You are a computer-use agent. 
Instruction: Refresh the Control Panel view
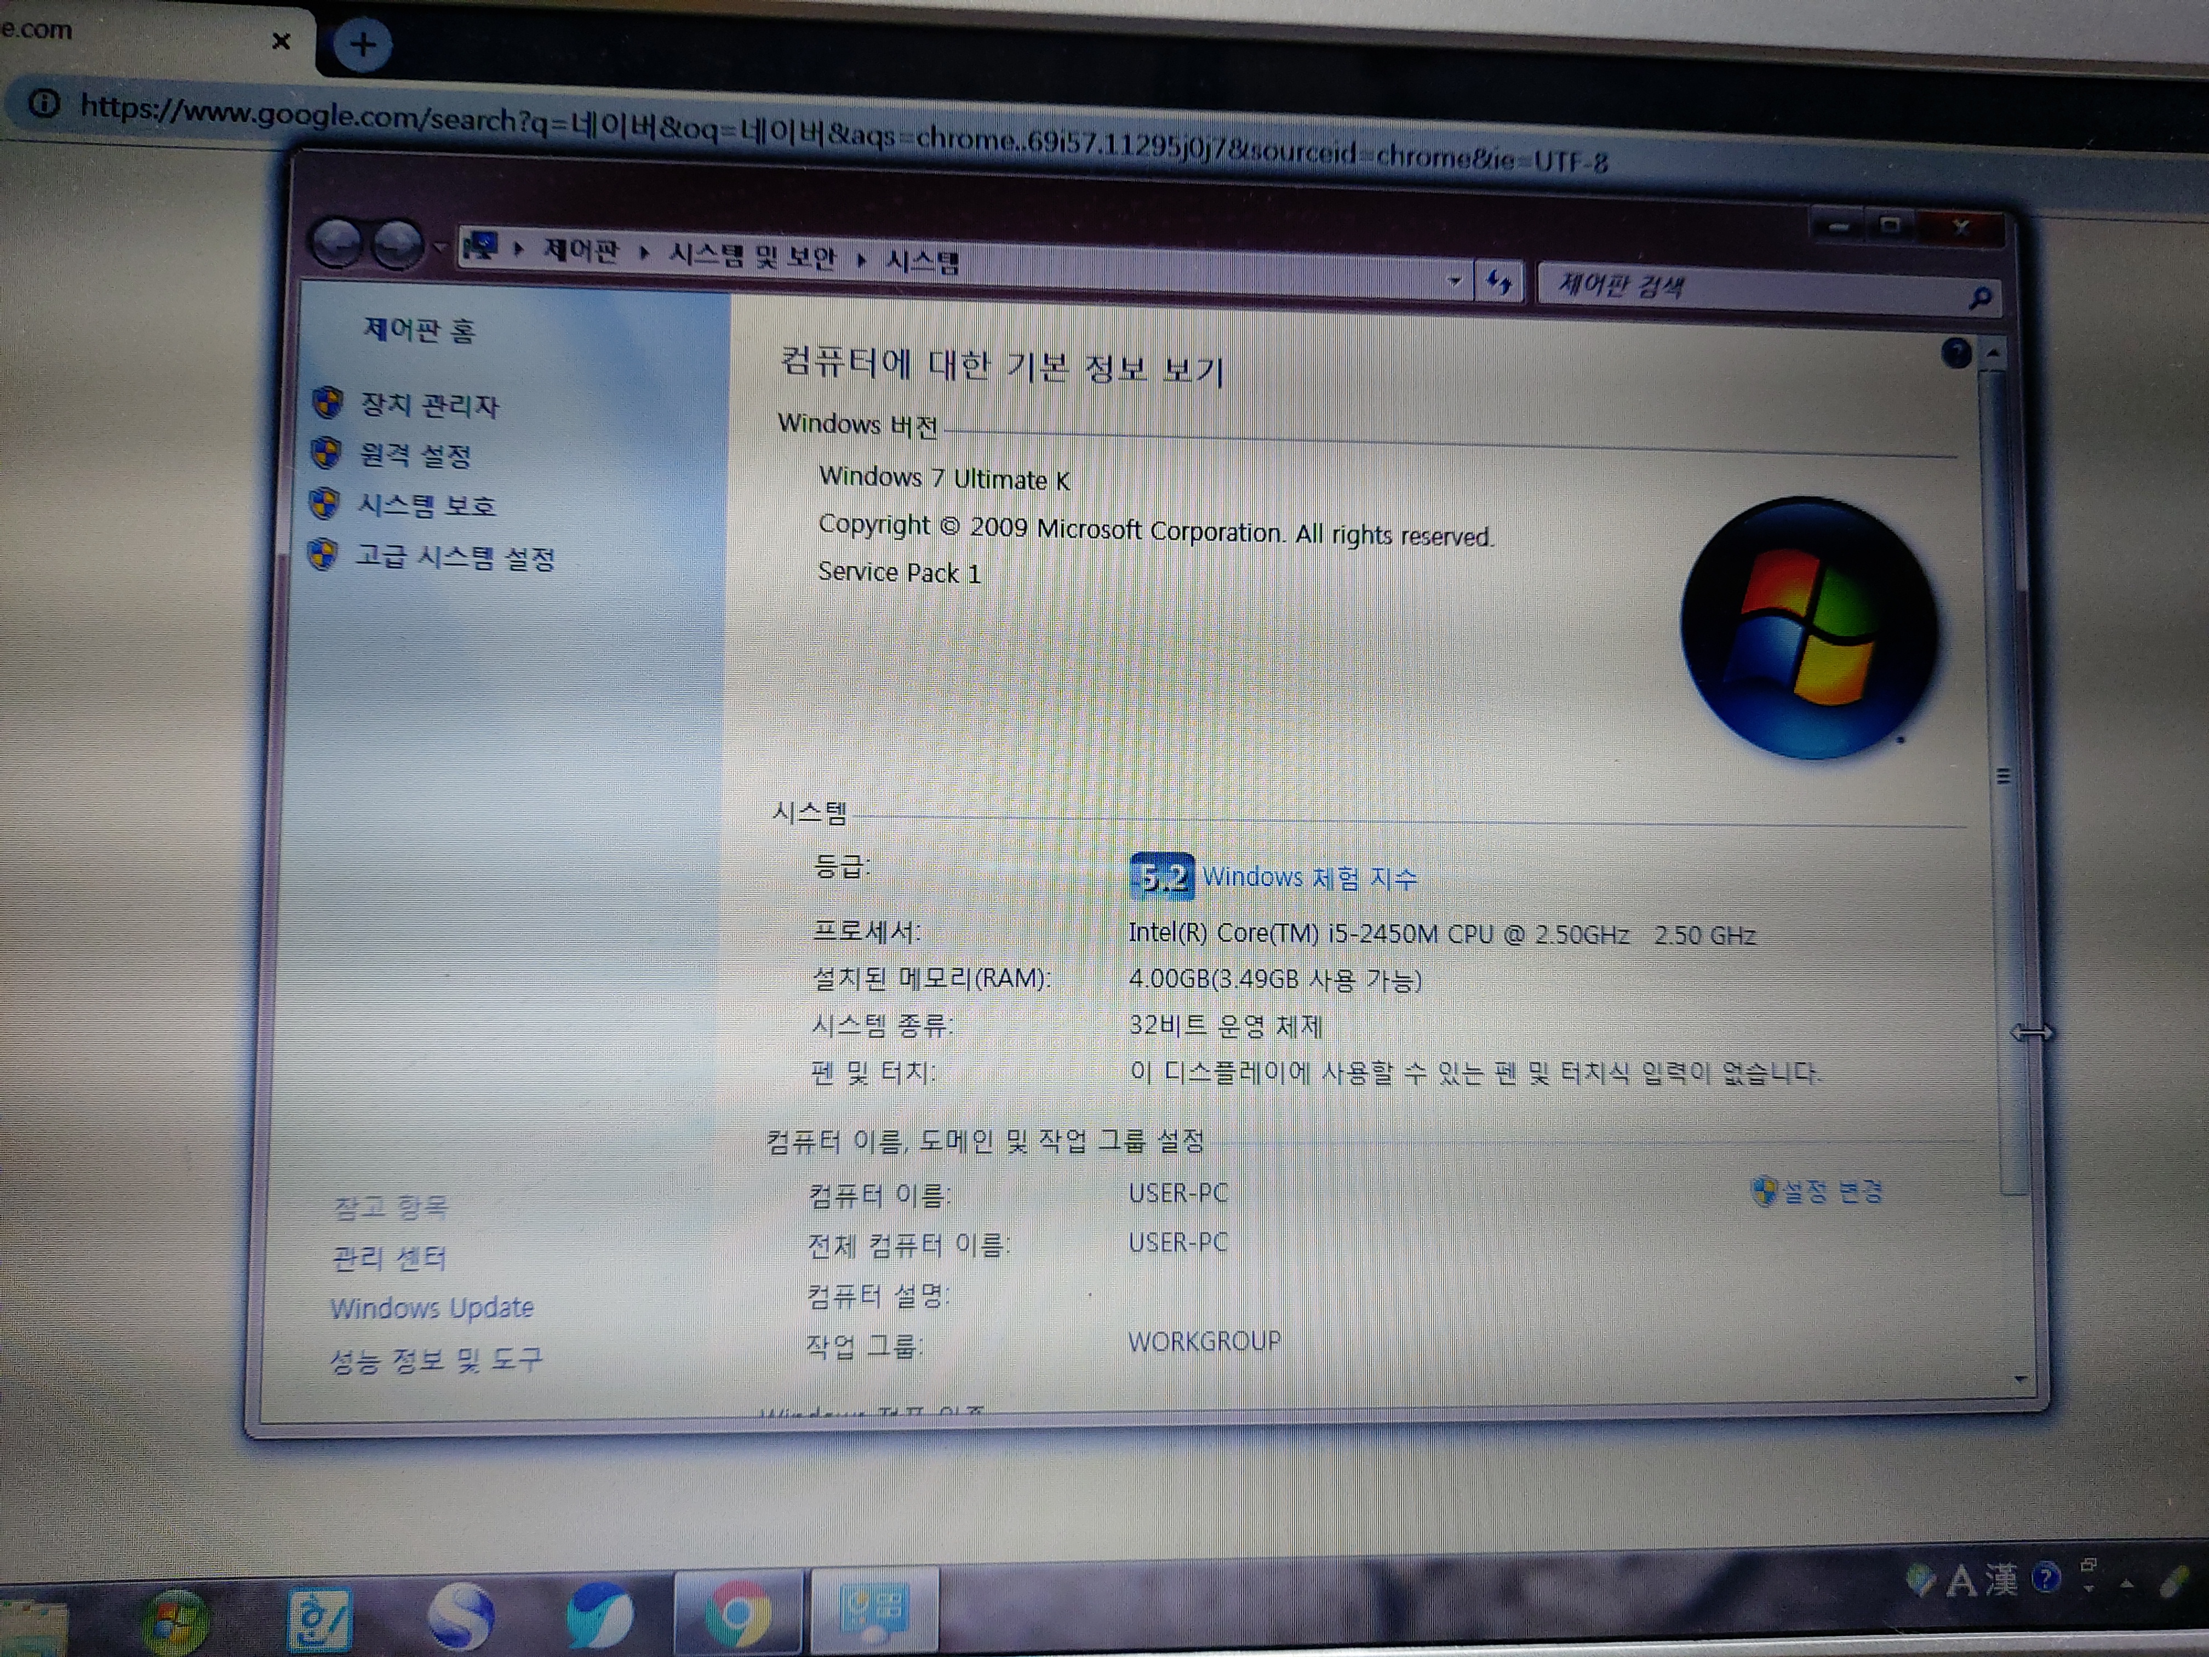[1498, 282]
